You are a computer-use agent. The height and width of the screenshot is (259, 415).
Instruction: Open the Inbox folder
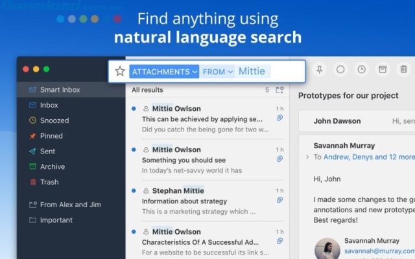71,105
